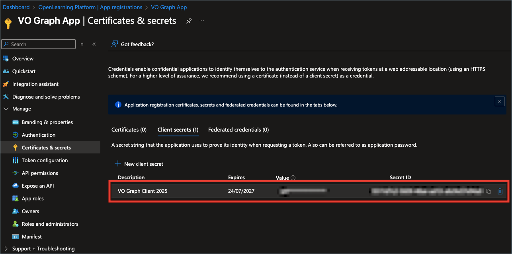The height and width of the screenshot is (254, 512).
Task: Pin the VO Graph App page
Action: tap(189, 21)
